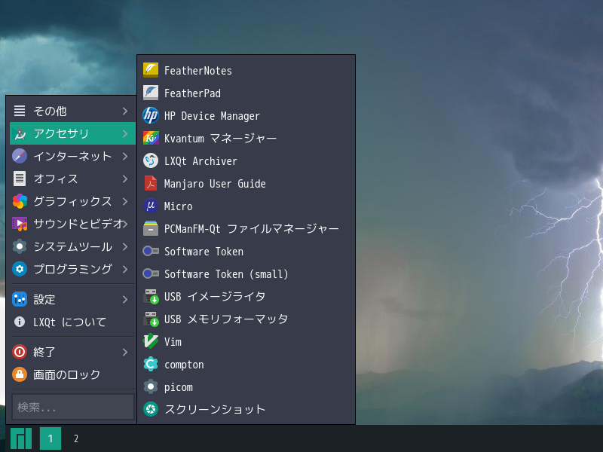Click the Manjaro start menu logo
The width and height of the screenshot is (603, 452).
[21, 438]
